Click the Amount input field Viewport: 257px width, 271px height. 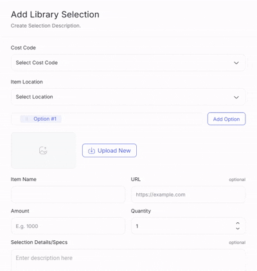point(68,226)
